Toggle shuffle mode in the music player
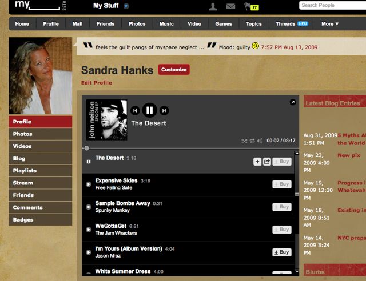Image resolution: width=366 pixels, height=281 pixels. [244, 140]
